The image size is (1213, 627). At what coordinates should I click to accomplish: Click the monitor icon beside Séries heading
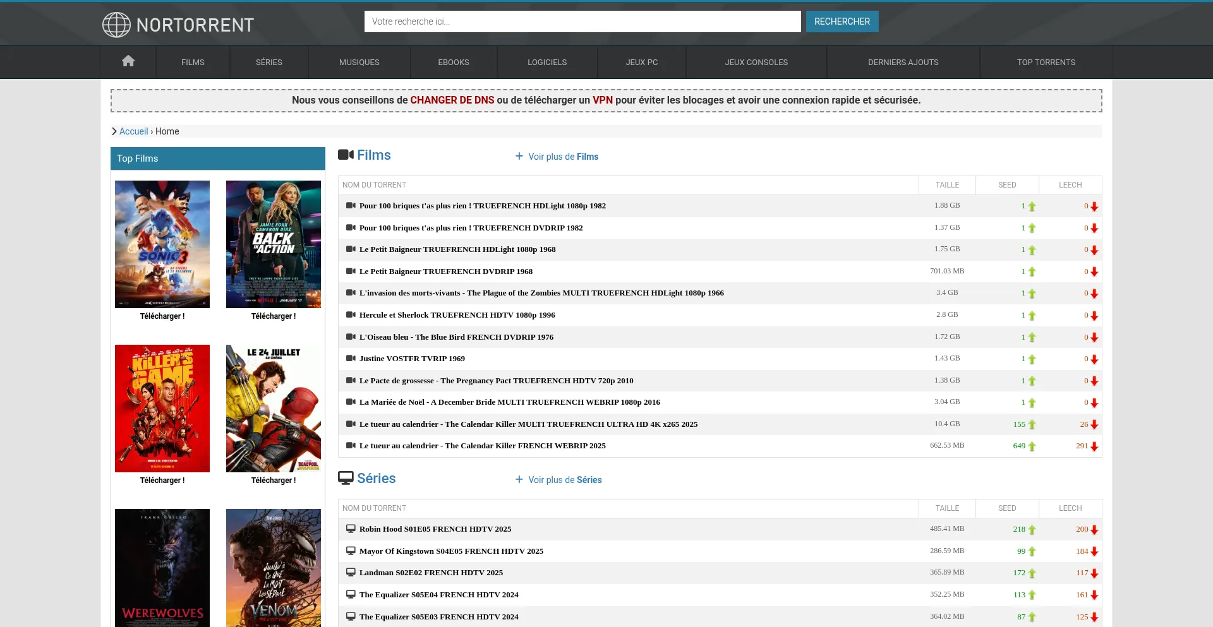pos(346,478)
